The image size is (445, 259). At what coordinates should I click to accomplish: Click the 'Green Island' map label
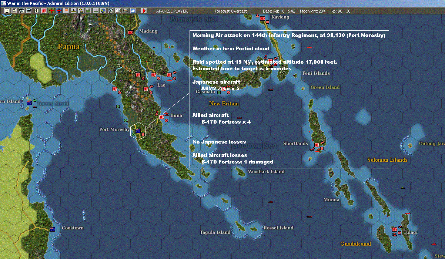325,87
